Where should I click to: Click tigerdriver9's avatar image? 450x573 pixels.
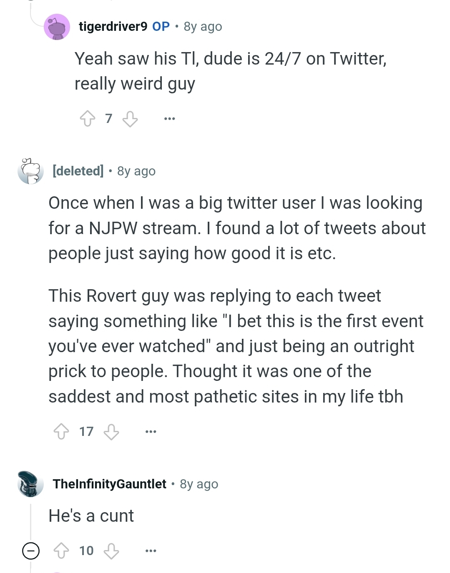pyautogui.click(x=57, y=27)
